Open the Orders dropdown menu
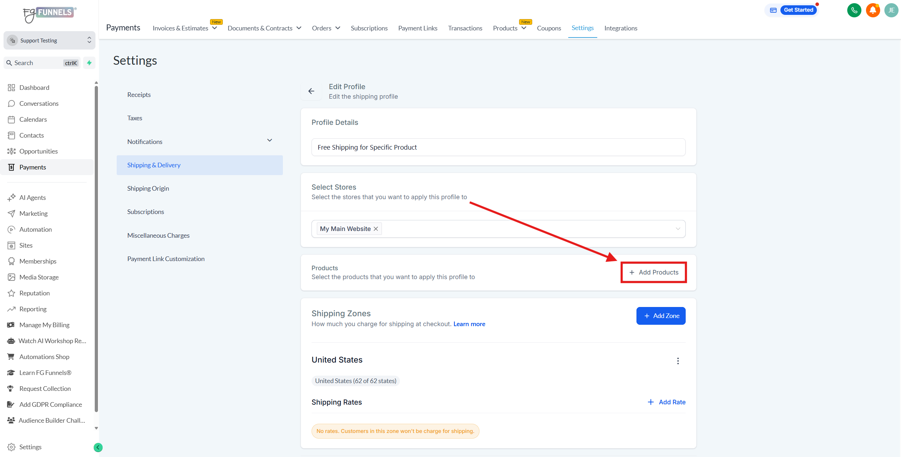Viewport: 901px width, 457px height. coord(326,28)
